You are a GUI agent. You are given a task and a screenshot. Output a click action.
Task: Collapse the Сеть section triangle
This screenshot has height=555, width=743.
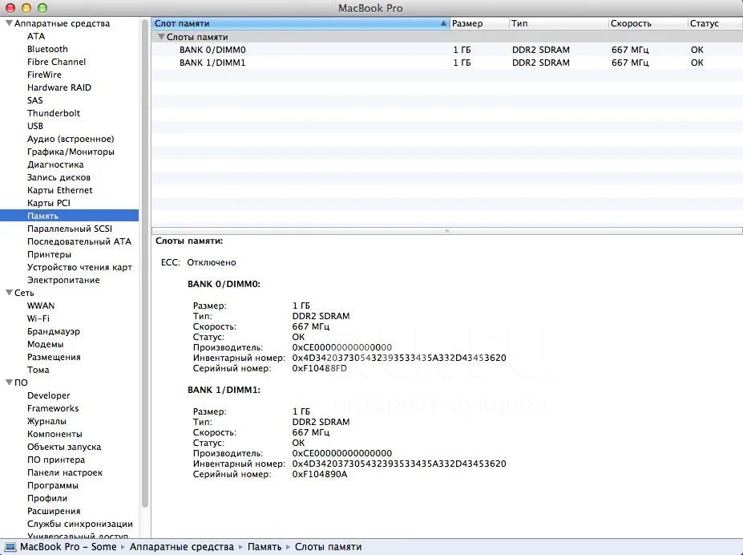pyautogui.click(x=9, y=293)
